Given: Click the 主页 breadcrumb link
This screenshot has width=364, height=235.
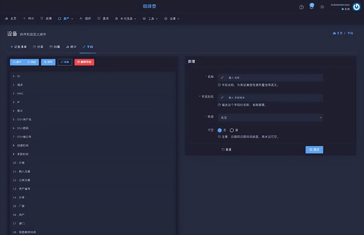Looking at the screenshot, I should pyautogui.click(x=338, y=33).
